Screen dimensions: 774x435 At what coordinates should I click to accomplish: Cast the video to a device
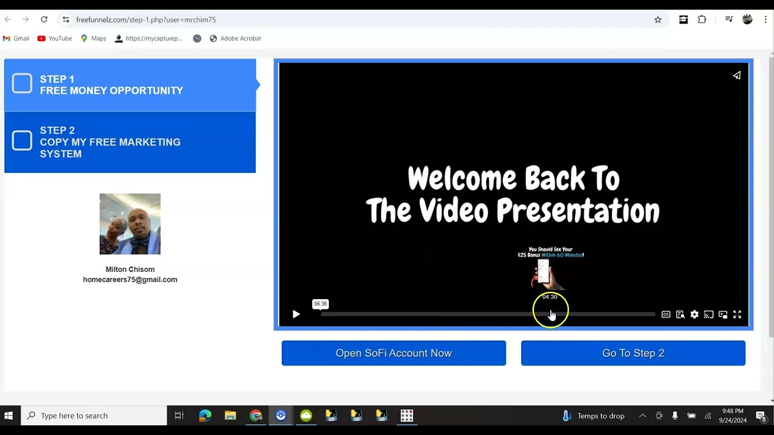(x=709, y=314)
